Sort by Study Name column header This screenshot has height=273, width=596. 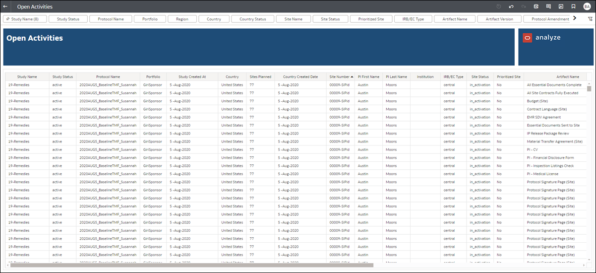coord(27,77)
